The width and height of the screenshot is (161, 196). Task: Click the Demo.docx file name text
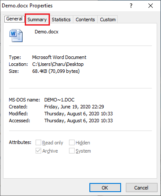[x=46, y=32]
